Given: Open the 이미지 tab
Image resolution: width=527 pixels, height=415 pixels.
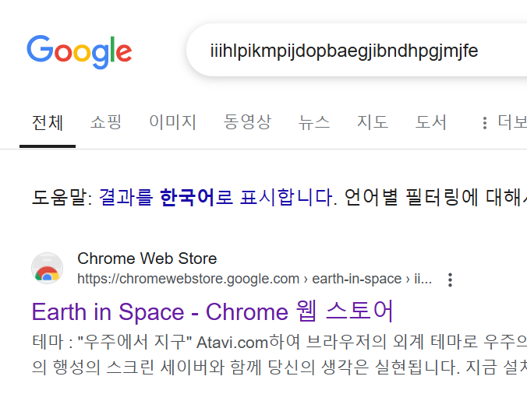Looking at the screenshot, I should pyautogui.click(x=172, y=121).
